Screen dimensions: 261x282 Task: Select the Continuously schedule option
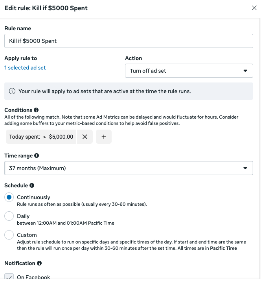[x=9, y=197]
